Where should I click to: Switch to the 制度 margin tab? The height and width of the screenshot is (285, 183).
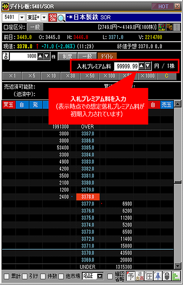[67, 57]
